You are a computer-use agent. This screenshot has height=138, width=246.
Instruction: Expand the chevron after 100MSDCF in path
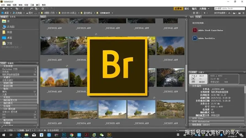pos(112,13)
